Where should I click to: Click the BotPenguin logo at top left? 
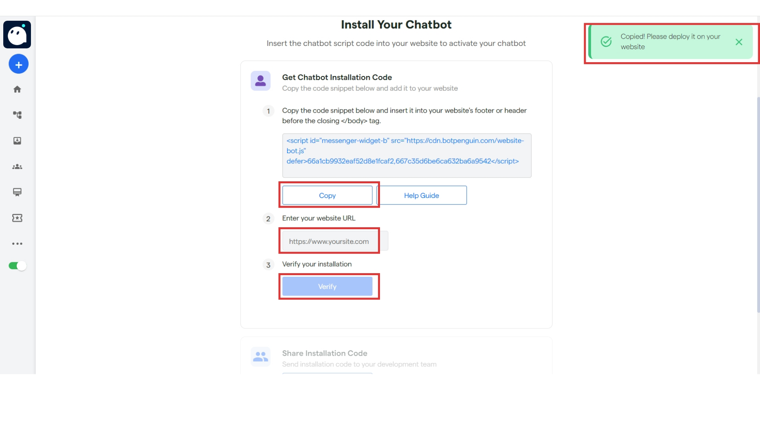[17, 34]
